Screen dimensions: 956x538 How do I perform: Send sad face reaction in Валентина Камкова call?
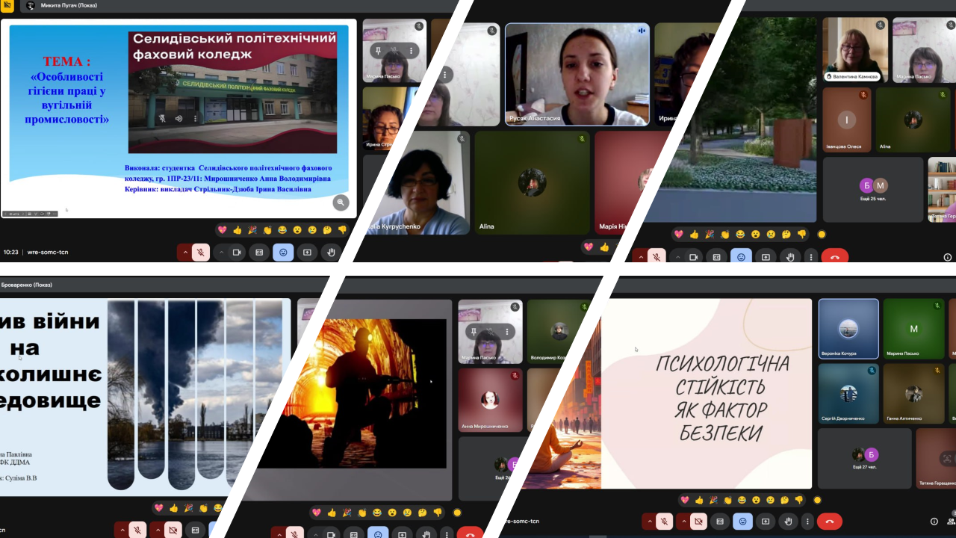pyautogui.click(x=771, y=234)
